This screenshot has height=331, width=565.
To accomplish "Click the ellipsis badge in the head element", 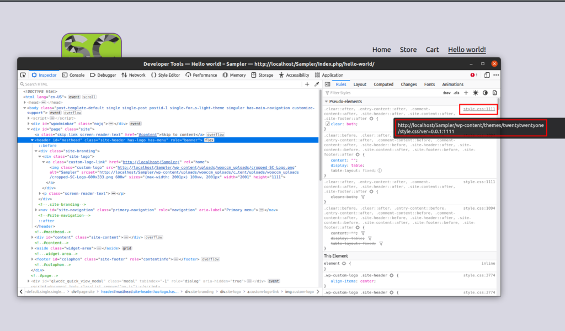I will click(44, 103).
